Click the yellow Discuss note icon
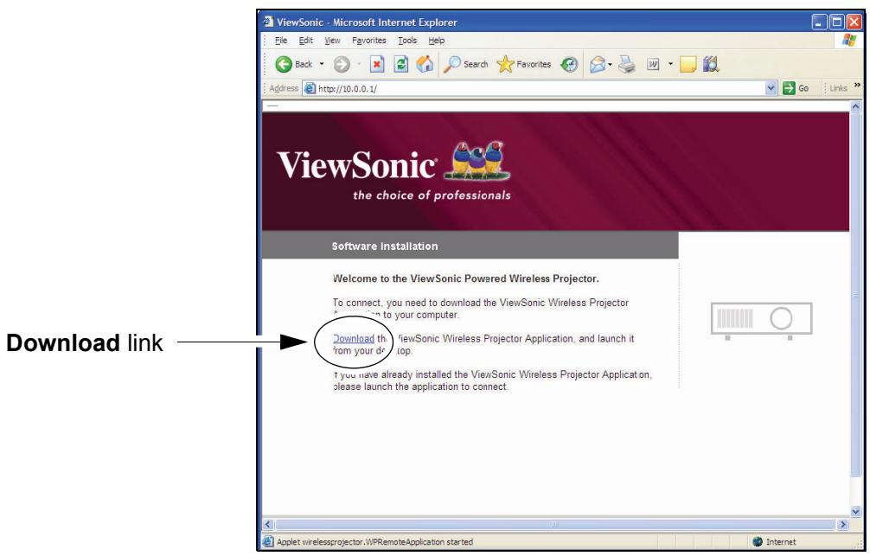The height and width of the screenshot is (556, 870). [x=688, y=64]
